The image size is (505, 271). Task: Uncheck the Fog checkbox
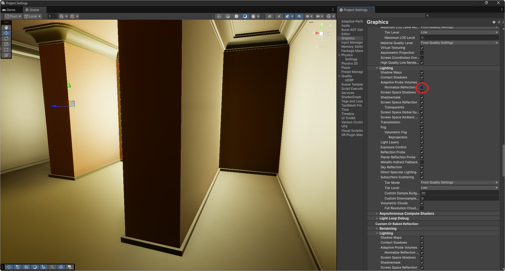422,127
